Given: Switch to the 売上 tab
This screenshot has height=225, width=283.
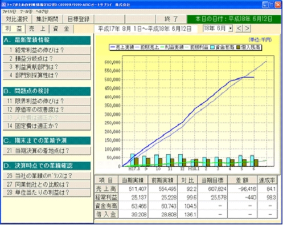Looking at the screenshot, I should coord(37,29).
